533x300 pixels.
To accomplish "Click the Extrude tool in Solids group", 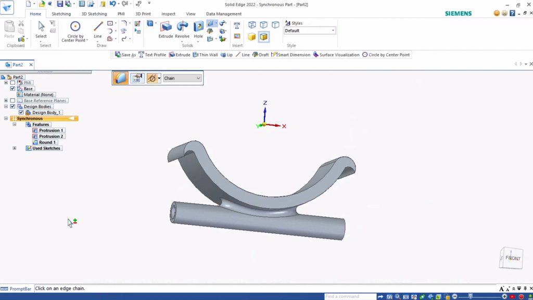I will pos(166,30).
